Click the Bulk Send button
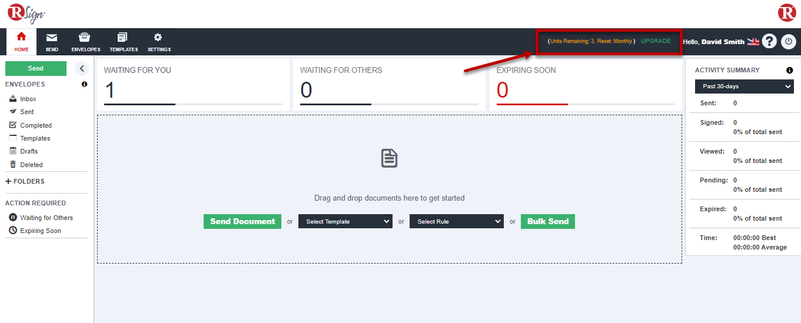 click(548, 221)
